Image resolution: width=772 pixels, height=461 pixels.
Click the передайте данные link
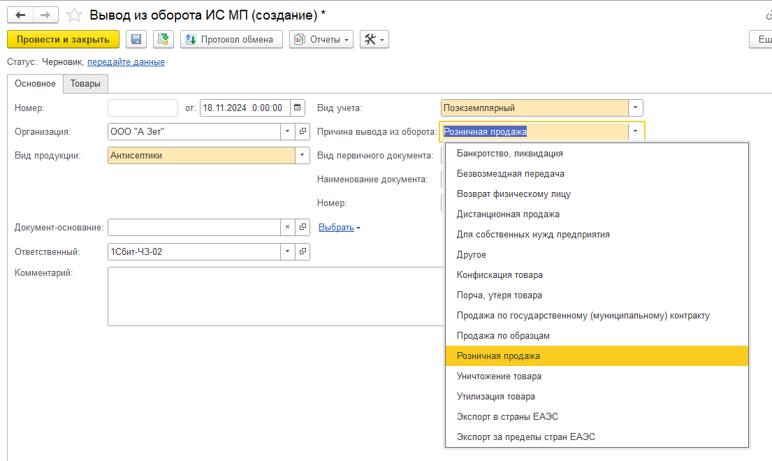coord(126,61)
